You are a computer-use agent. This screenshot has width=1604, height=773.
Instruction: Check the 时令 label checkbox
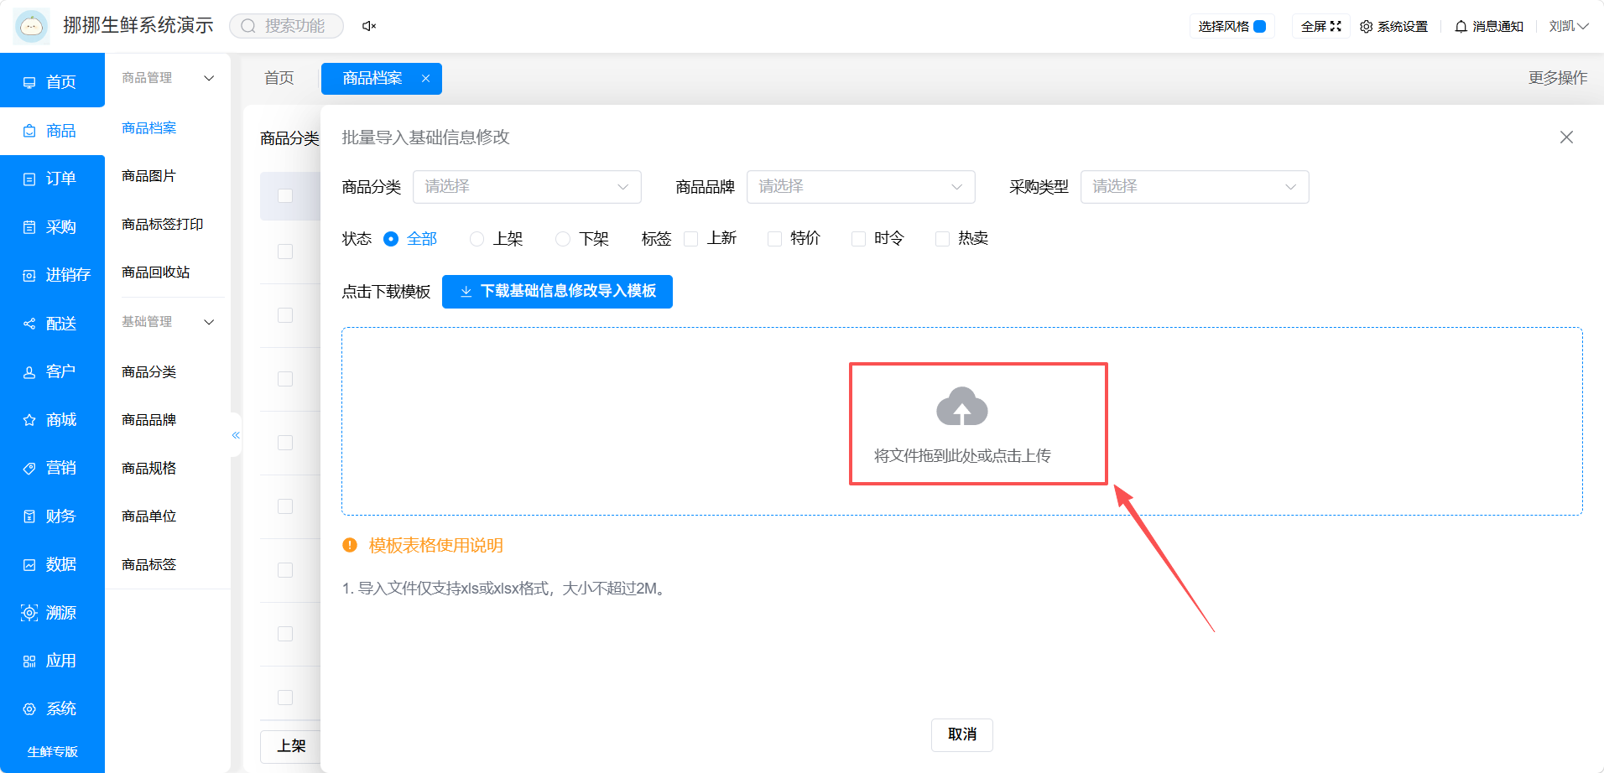click(x=858, y=239)
